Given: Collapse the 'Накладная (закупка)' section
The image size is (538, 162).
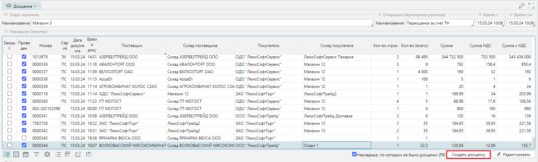Looking at the screenshot, I should tap(6, 32).
